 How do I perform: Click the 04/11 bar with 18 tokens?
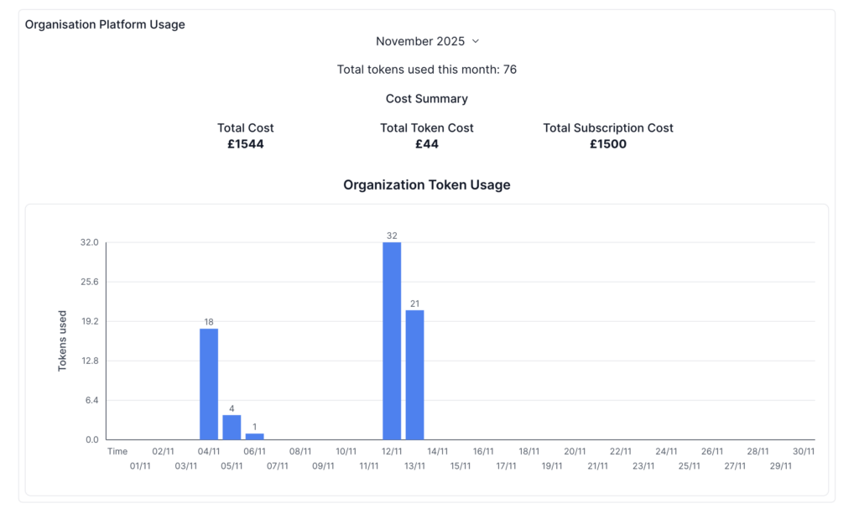pos(209,384)
